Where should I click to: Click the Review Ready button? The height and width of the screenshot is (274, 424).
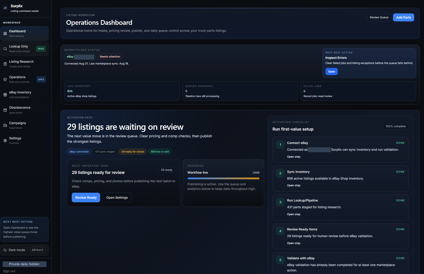click(86, 198)
